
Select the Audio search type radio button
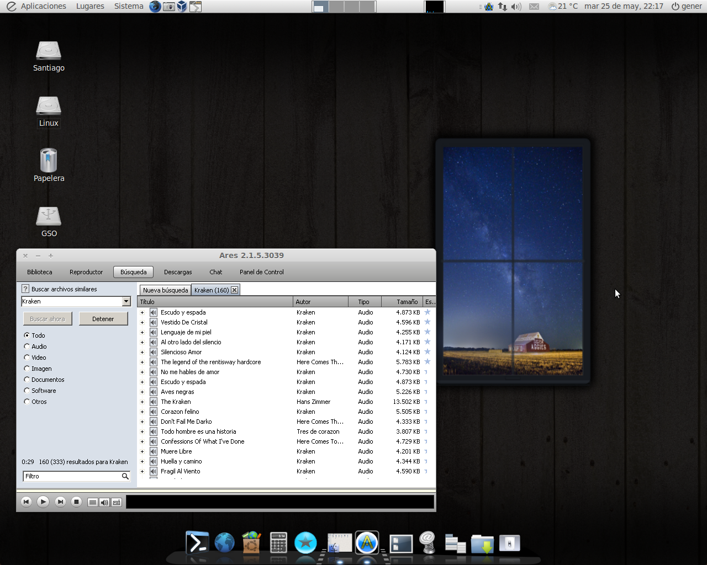click(27, 347)
